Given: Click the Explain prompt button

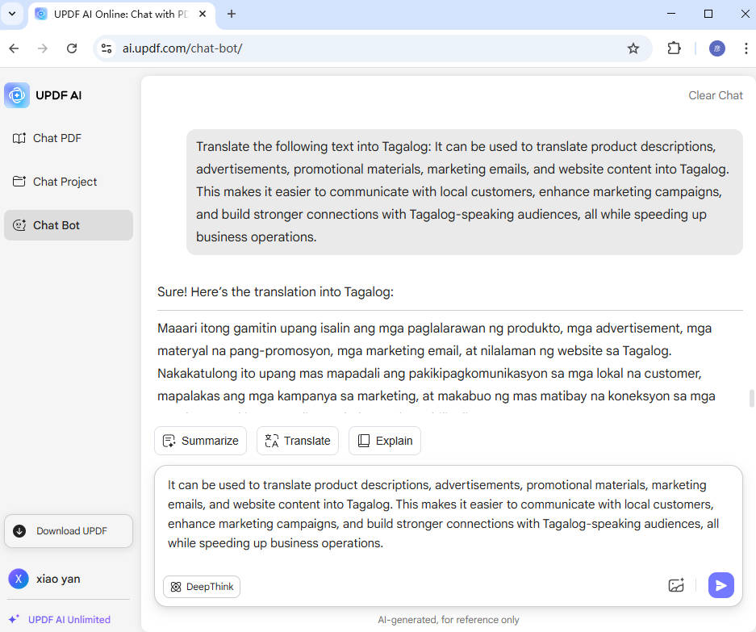Looking at the screenshot, I should [x=385, y=441].
